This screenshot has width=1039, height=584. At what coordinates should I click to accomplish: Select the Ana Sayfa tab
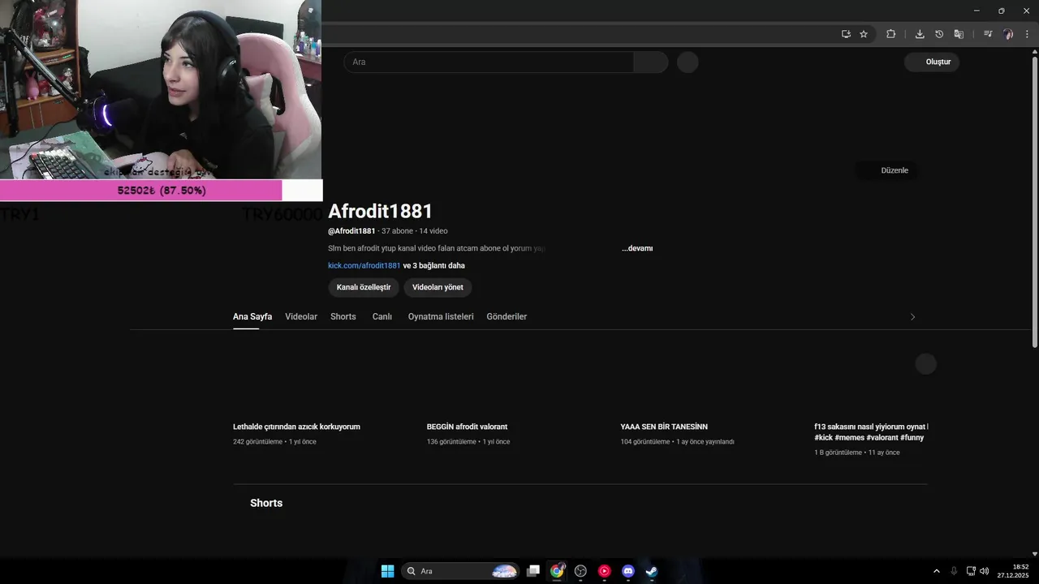click(252, 316)
